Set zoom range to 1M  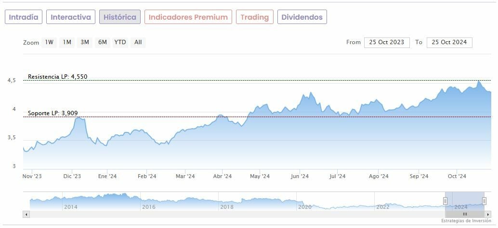(x=67, y=42)
